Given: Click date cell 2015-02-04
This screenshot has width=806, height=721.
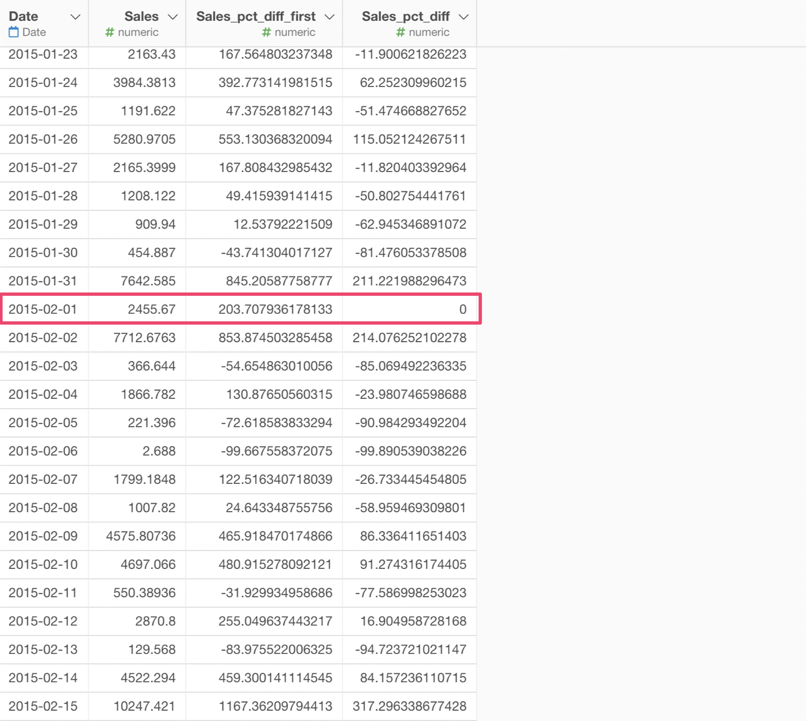Looking at the screenshot, I should 43,394.
